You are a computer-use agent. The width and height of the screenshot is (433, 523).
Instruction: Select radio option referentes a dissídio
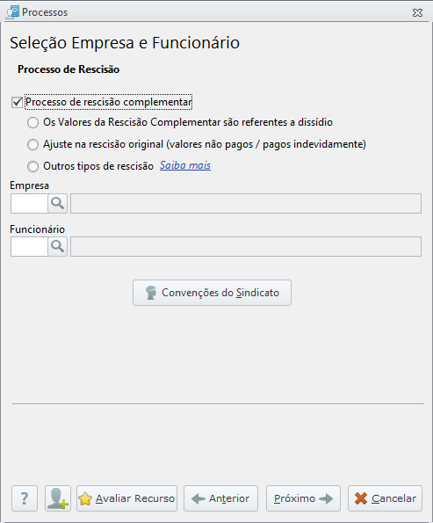coord(32,122)
